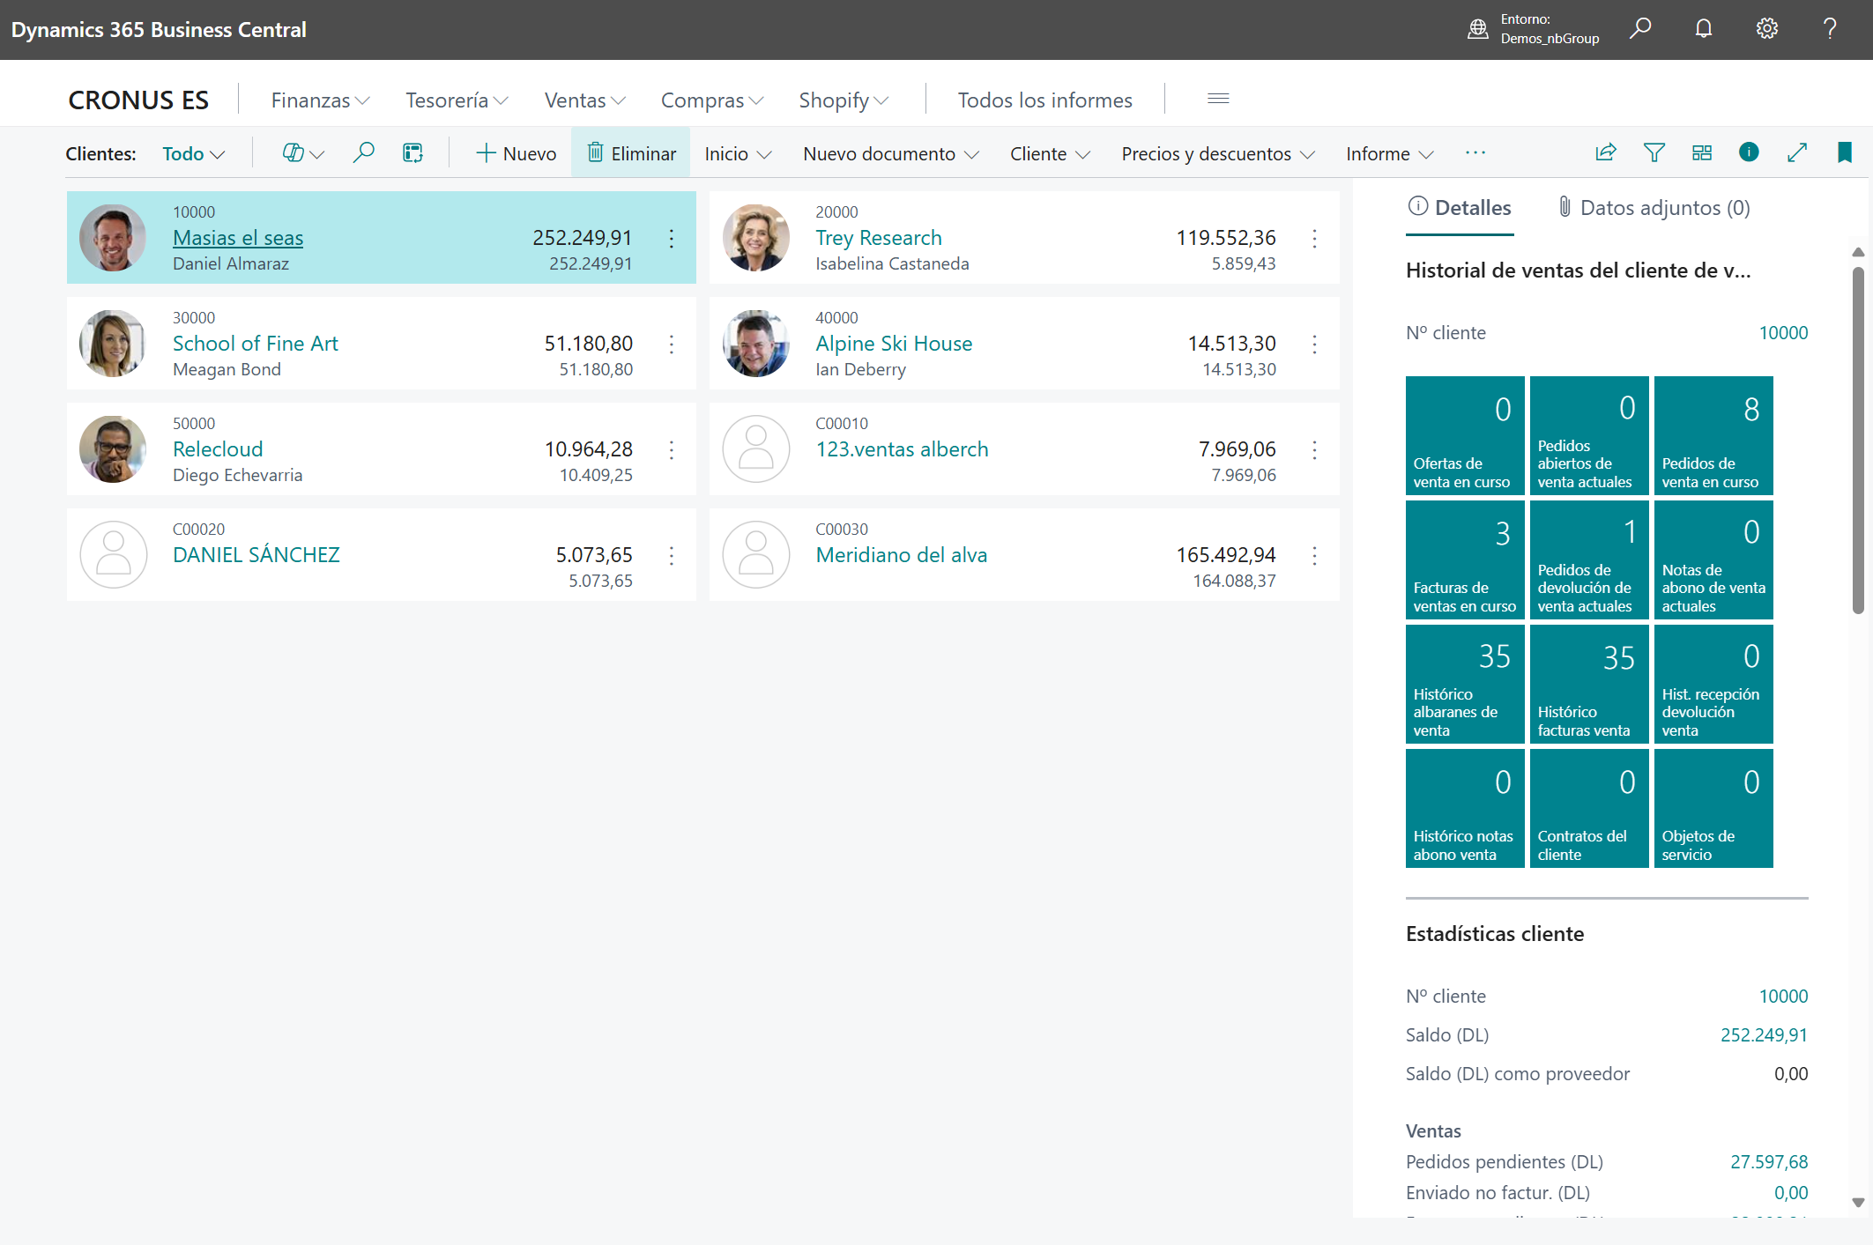Open customer Meridiano del alva

902,555
